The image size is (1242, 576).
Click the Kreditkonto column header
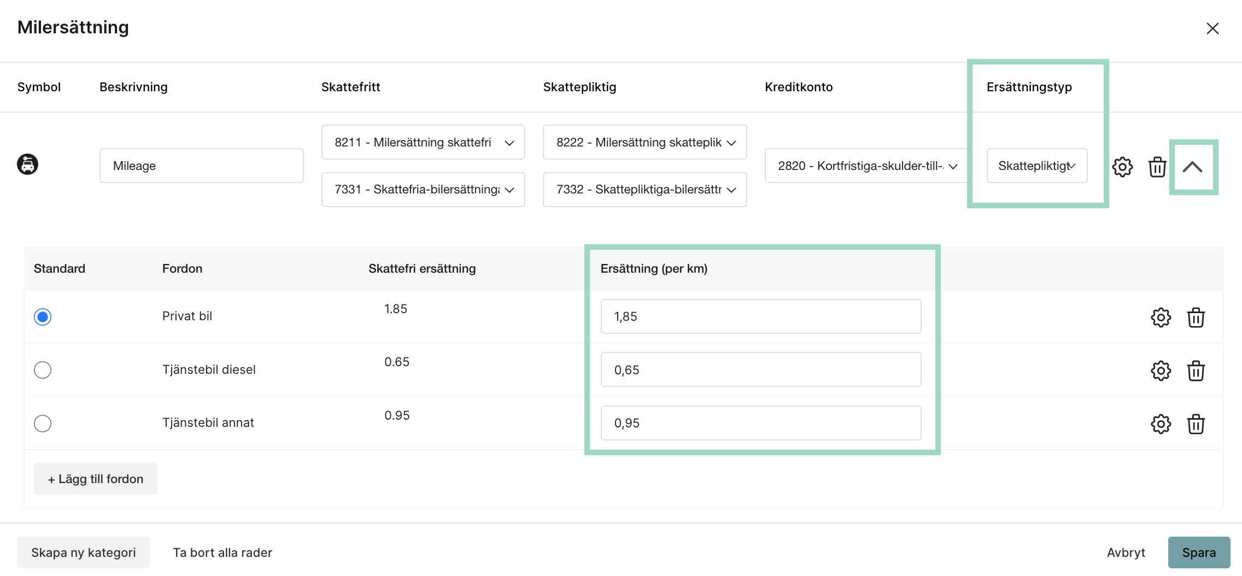pyautogui.click(x=799, y=87)
